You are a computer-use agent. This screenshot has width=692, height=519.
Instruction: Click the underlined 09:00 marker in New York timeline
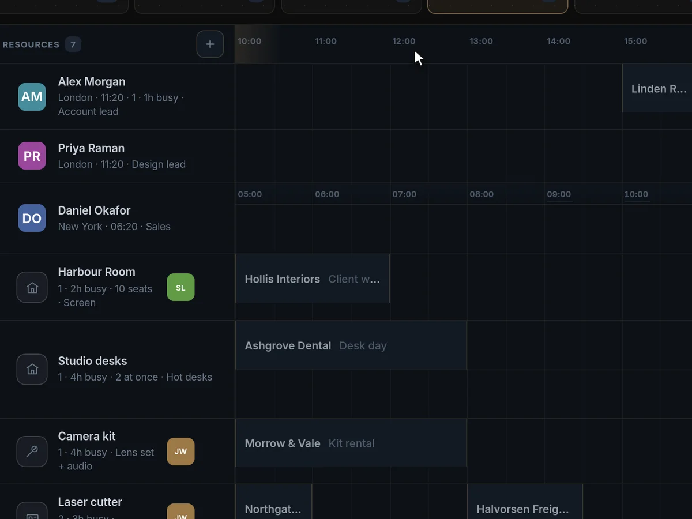559,195
